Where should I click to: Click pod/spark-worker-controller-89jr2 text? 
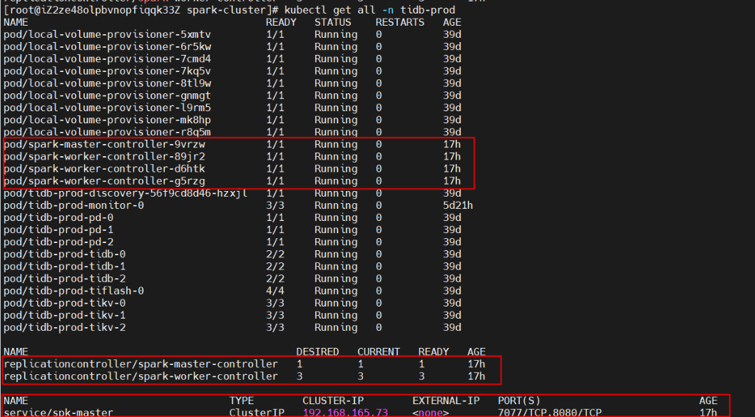click(x=105, y=157)
